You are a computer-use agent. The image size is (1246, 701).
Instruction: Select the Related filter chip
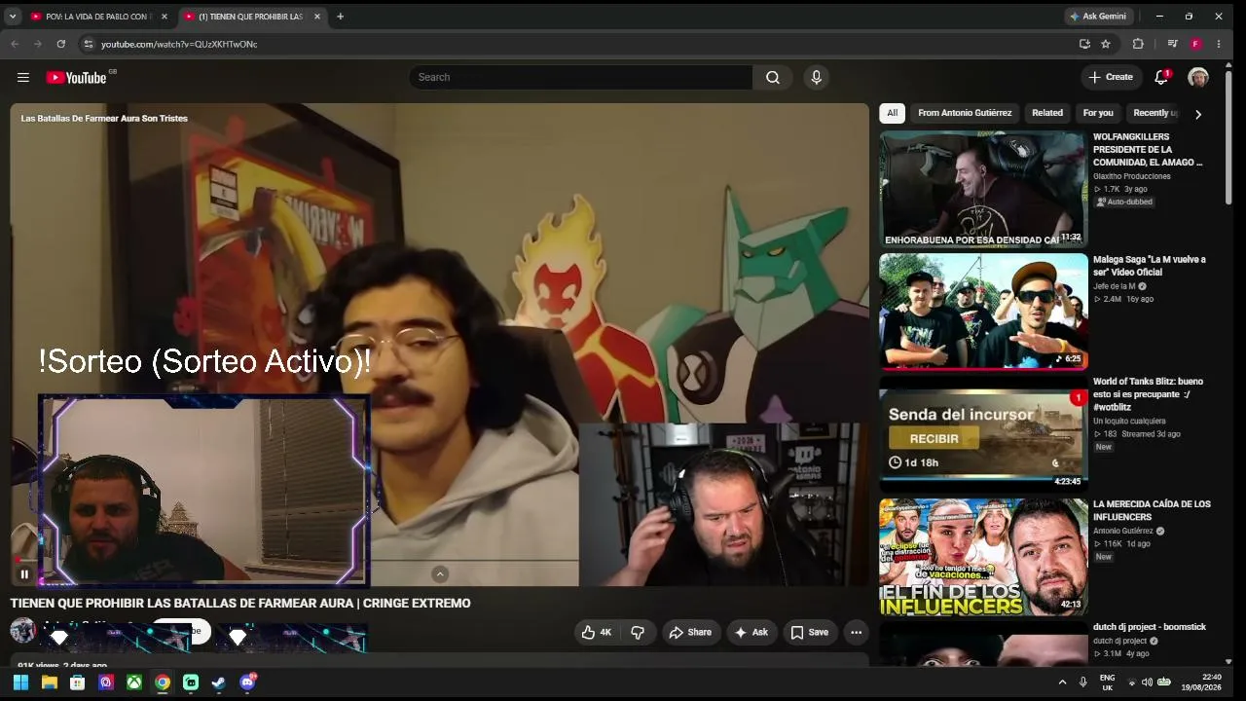(1047, 113)
